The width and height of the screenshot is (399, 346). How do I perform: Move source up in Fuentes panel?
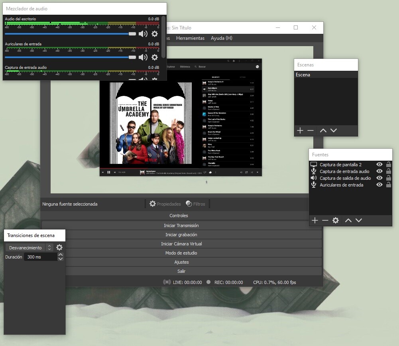pyautogui.click(x=348, y=220)
